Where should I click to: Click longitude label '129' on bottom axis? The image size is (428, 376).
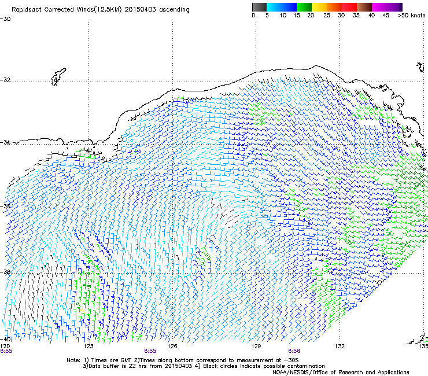256,346
